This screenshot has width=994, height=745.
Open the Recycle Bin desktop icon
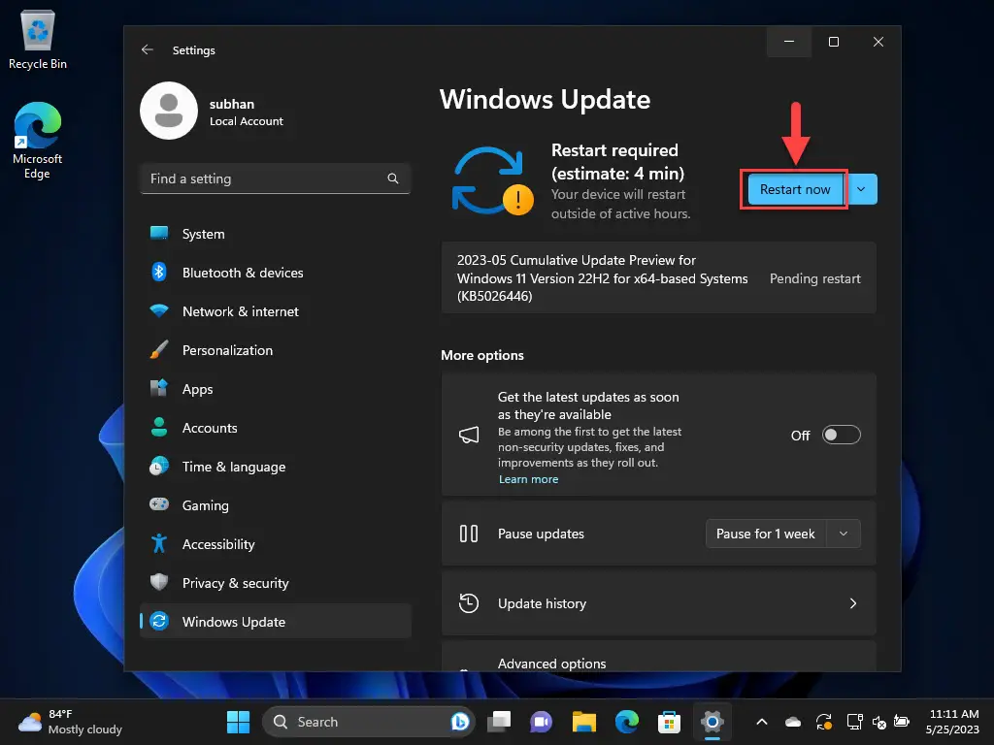pos(38,41)
